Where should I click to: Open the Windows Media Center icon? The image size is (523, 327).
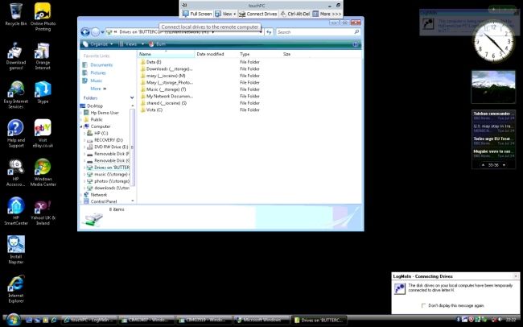[43, 172]
